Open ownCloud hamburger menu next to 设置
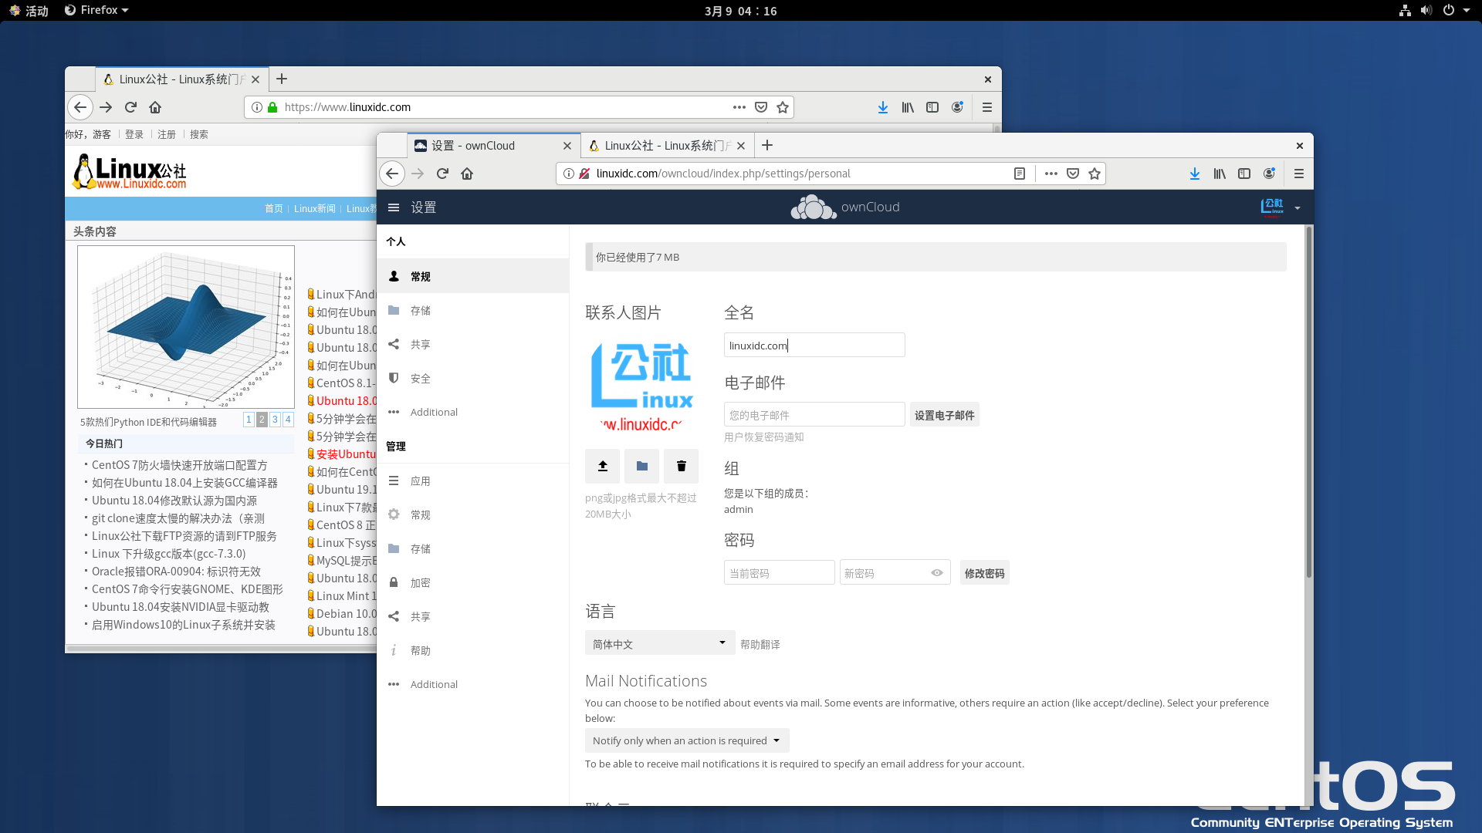 coord(394,207)
